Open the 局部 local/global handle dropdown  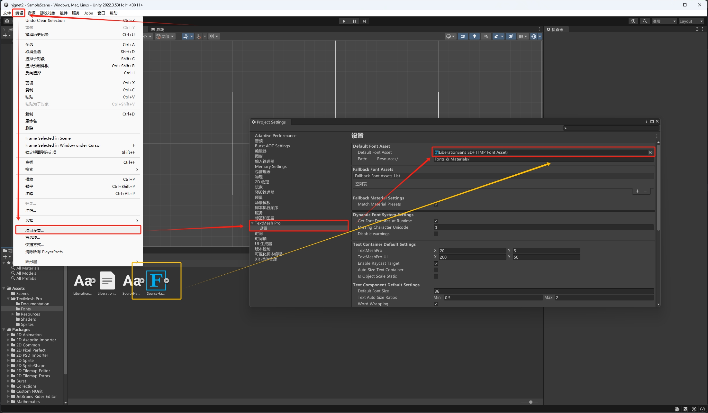point(165,36)
